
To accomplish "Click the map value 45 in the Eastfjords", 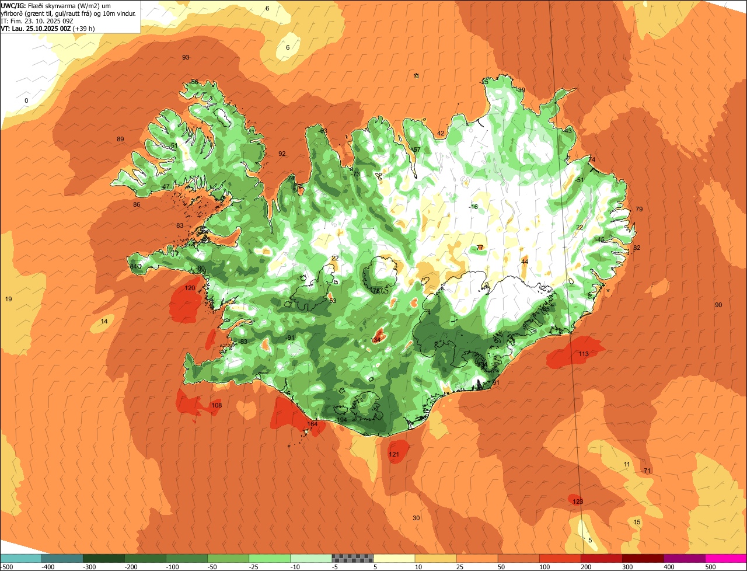I will [x=601, y=239].
